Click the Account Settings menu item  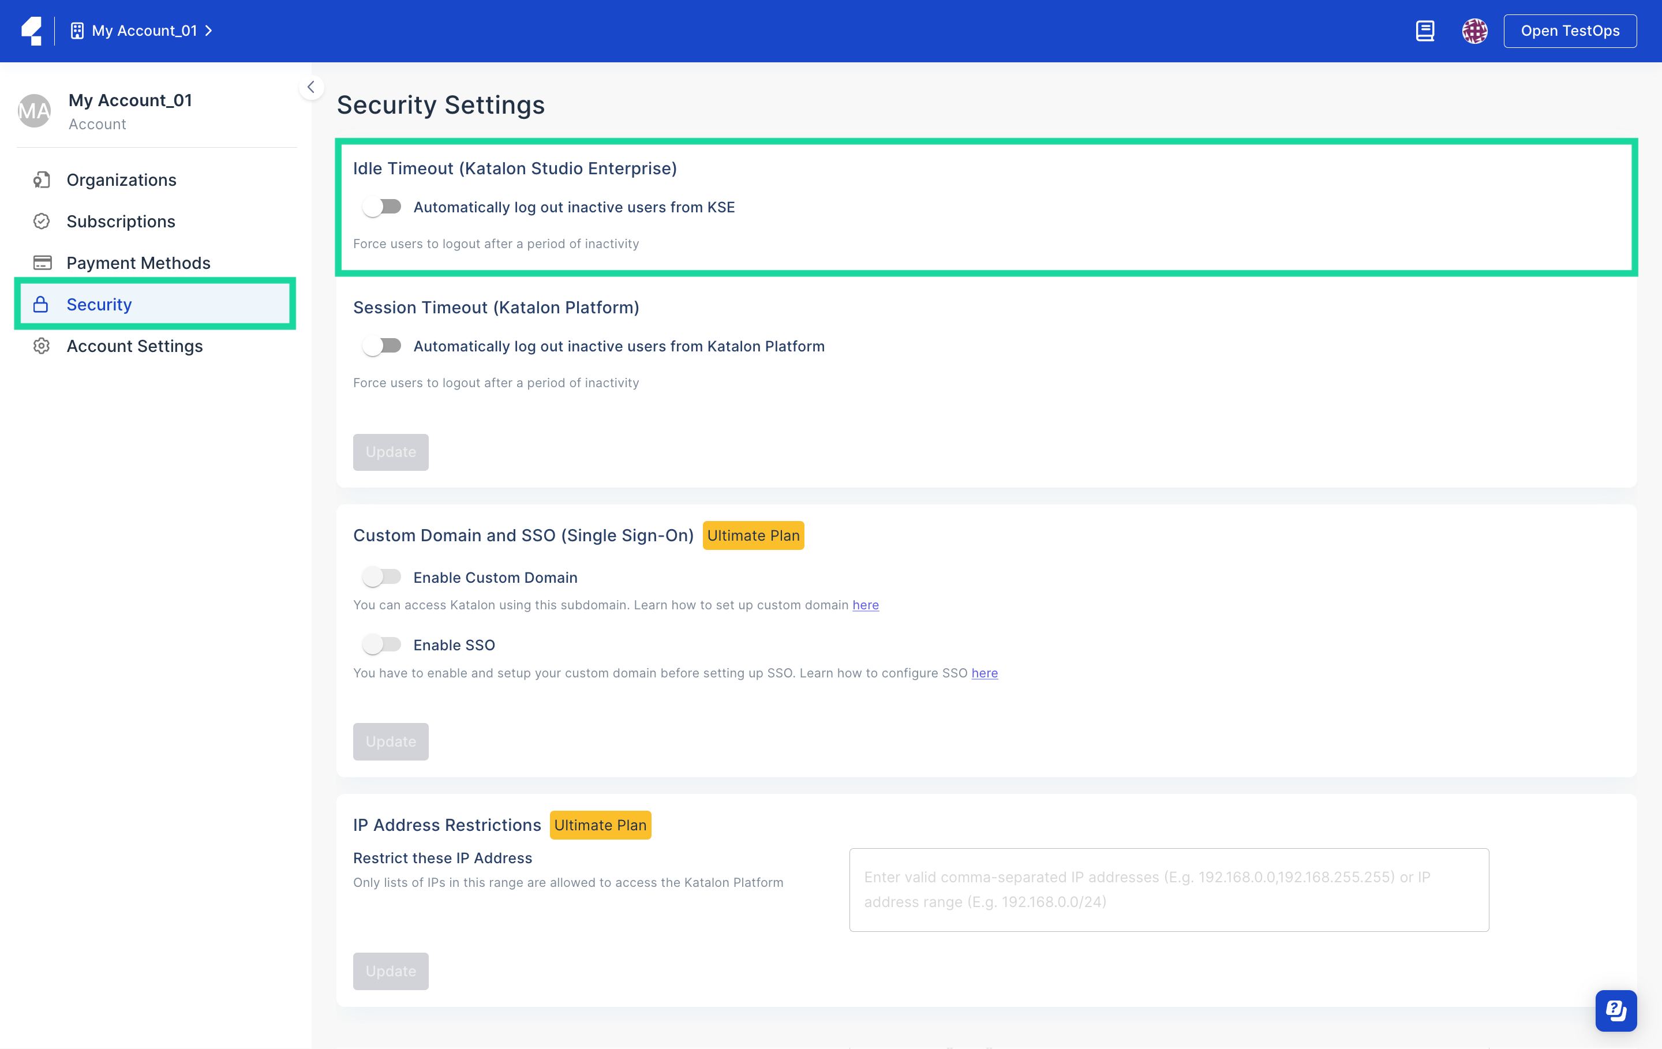136,346
